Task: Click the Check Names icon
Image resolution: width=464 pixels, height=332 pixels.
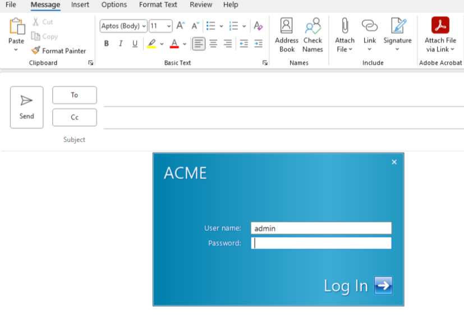Action: tap(313, 34)
